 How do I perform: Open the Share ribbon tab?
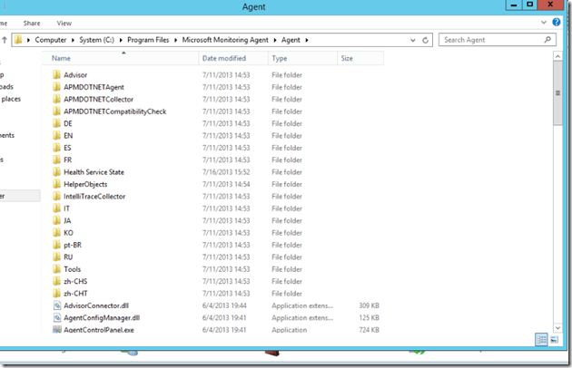[32, 22]
